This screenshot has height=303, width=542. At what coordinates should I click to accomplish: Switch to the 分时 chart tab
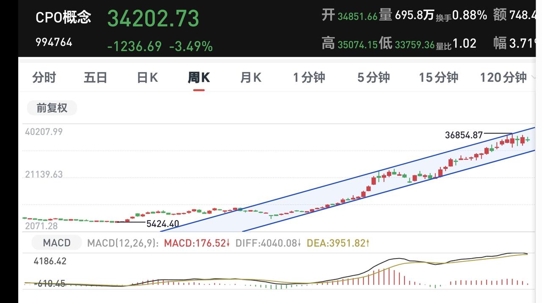44,78
